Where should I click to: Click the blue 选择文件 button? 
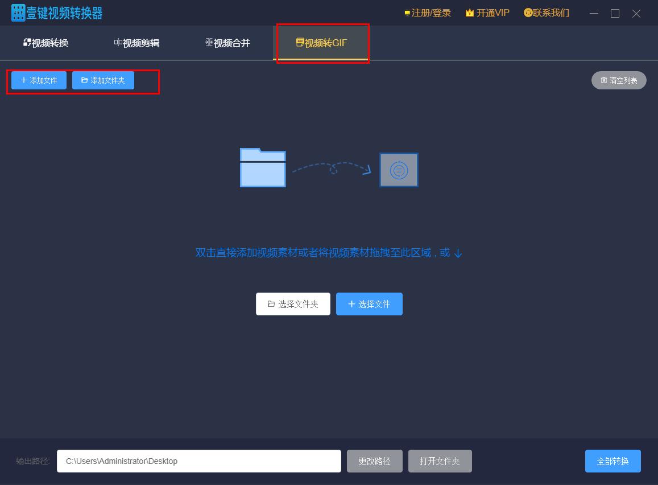tap(369, 303)
